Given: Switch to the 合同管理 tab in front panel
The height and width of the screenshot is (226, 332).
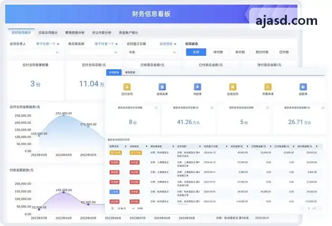Looking at the screenshot, I should coord(114,72).
